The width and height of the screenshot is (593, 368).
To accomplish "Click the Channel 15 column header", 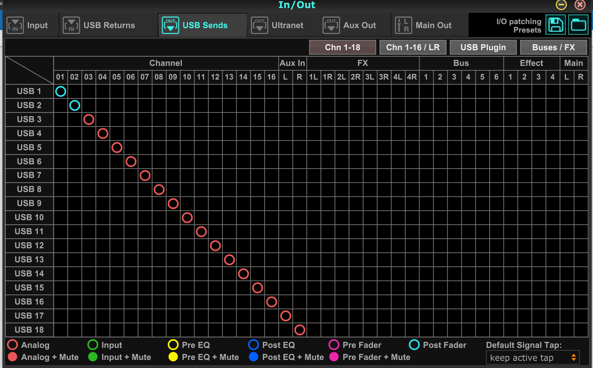I will [x=258, y=77].
